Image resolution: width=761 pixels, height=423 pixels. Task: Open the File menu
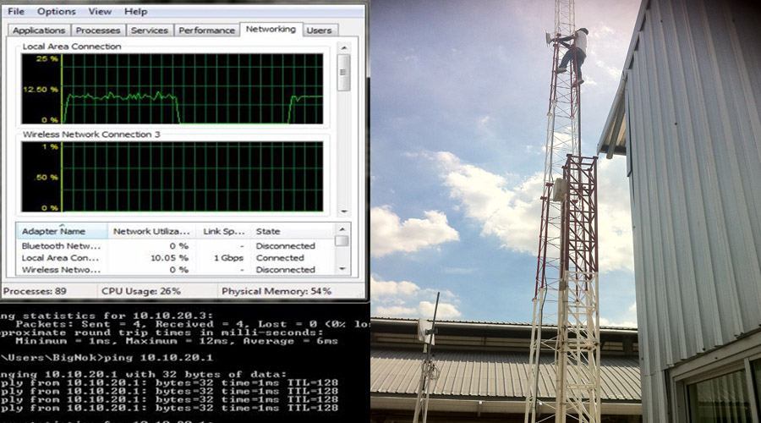(16, 11)
